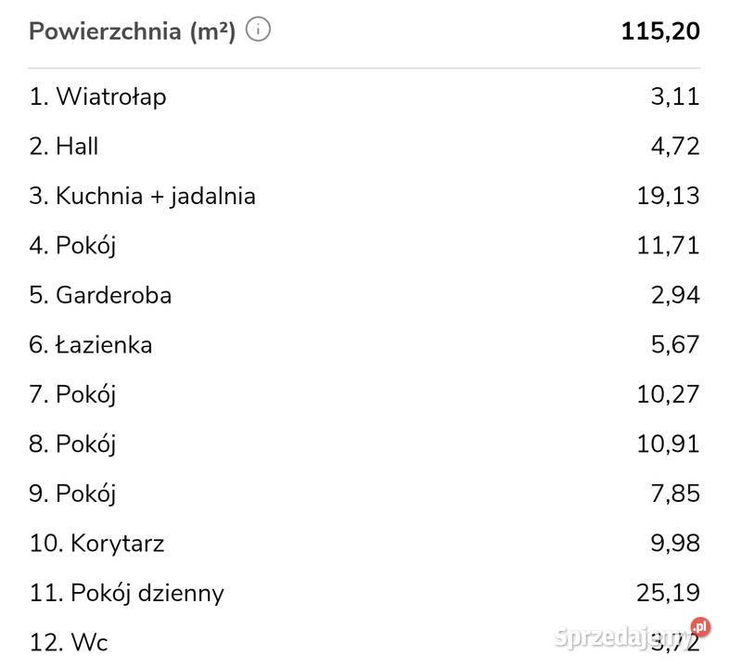Screen dimensions: 729x668
Task: Click the total area value 115,20
Action: (x=659, y=31)
